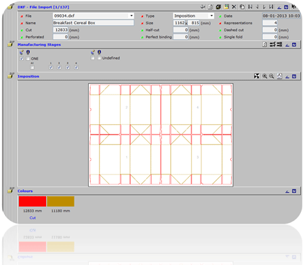Click the X delete icon in top toolbar
Screen dimensions: 305x265
tap(234, 7)
